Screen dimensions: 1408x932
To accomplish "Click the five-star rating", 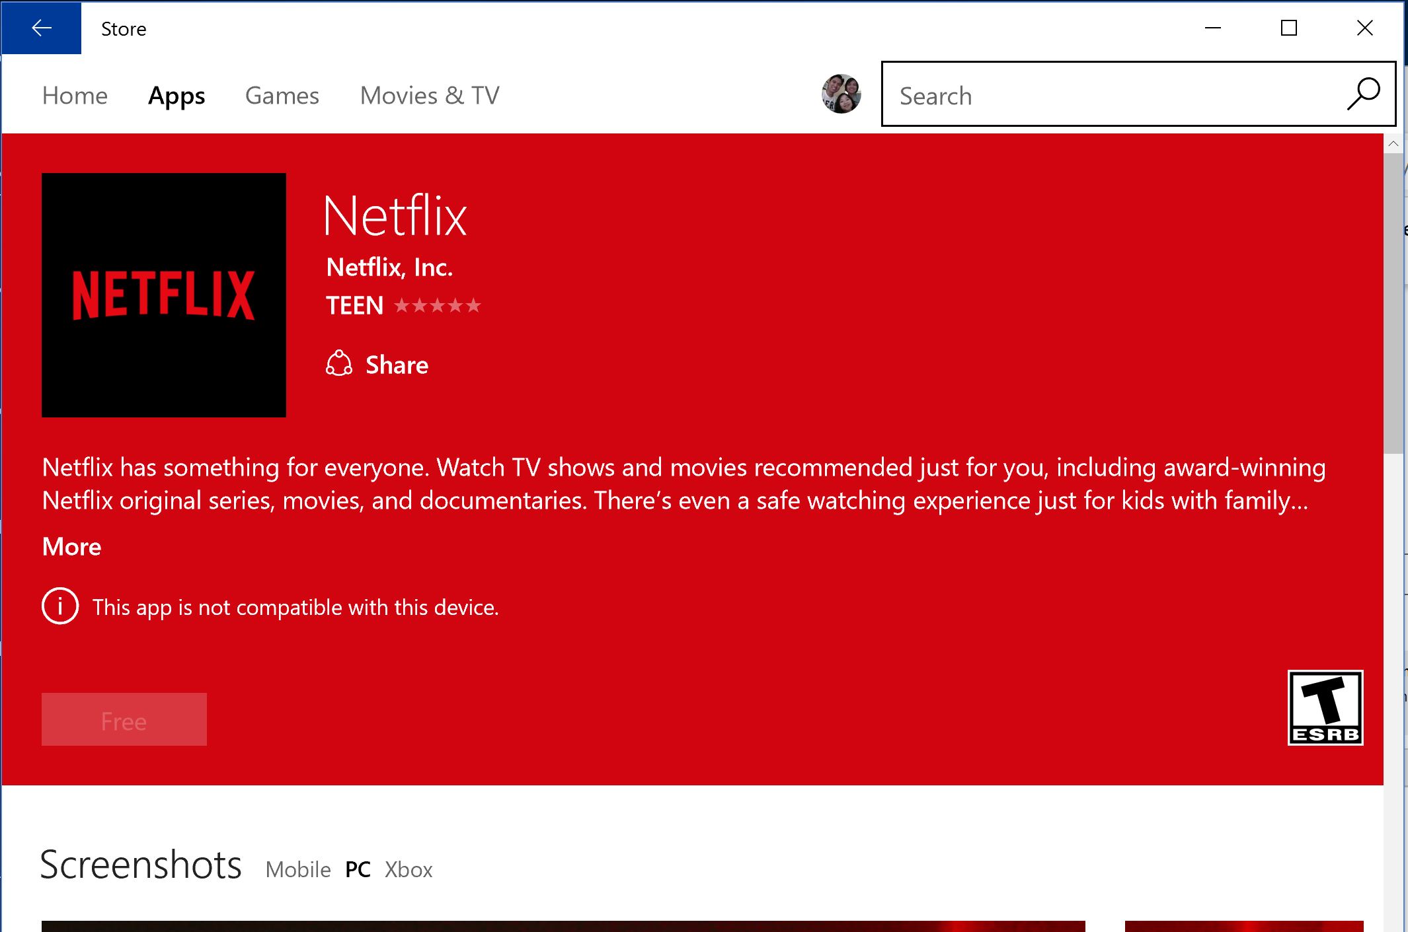I will 437,306.
